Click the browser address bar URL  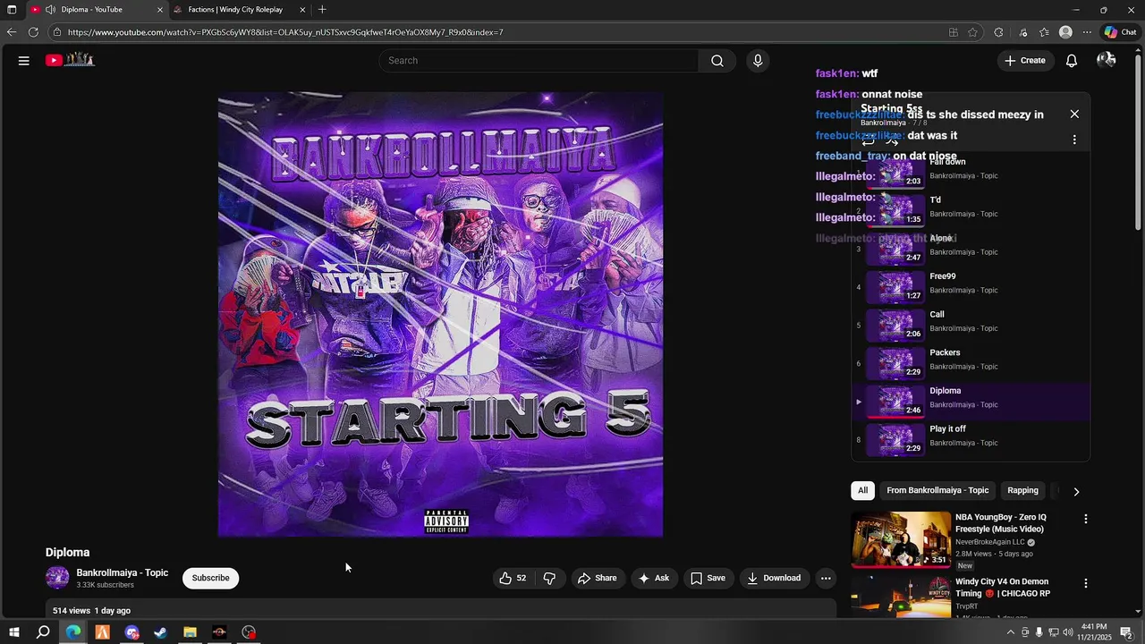coord(284,32)
